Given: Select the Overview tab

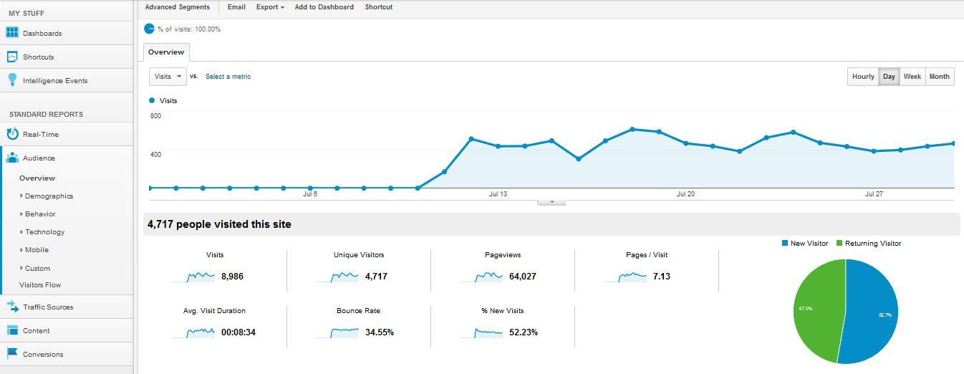Looking at the screenshot, I should (x=166, y=52).
